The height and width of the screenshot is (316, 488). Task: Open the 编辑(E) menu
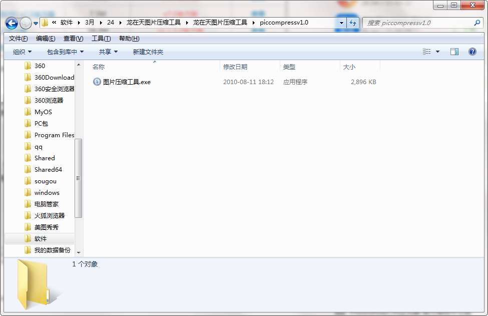(46, 39)
